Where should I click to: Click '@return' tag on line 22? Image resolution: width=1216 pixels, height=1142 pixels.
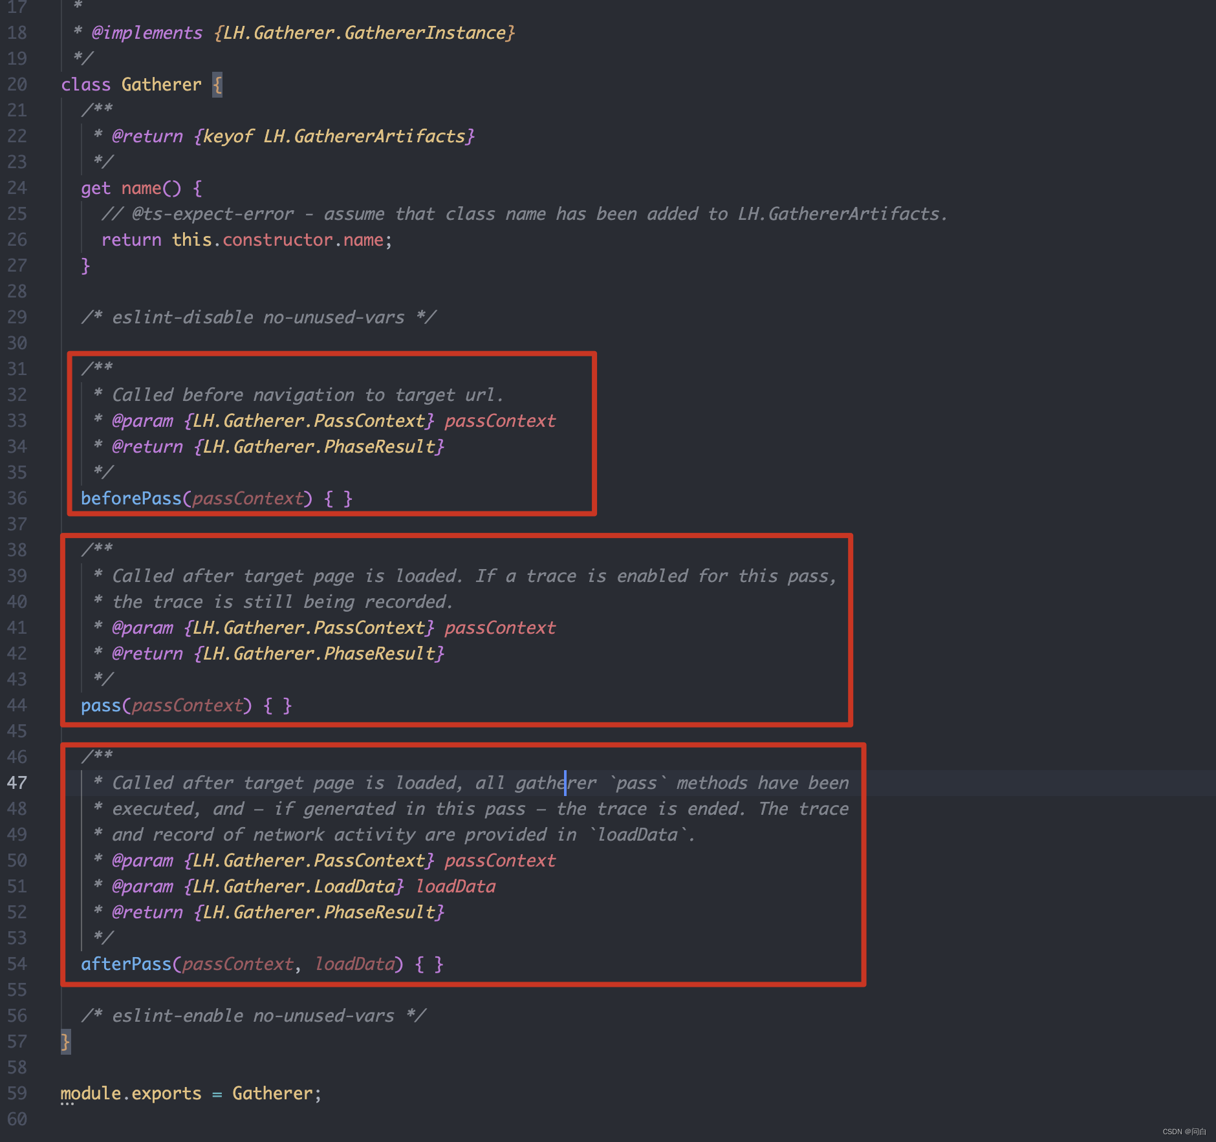(x=147, y=136)
